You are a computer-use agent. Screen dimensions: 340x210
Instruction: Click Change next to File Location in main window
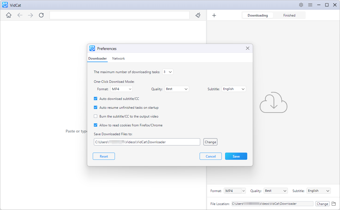pyautogui.click(x=323, y=204)
